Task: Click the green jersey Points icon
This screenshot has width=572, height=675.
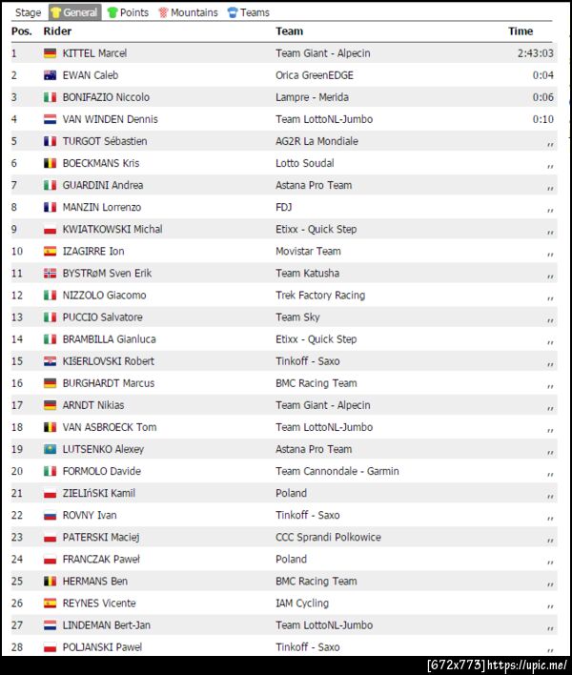Action: [x=112, y=12]
